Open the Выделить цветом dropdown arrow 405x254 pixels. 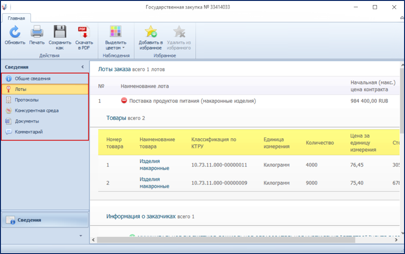tap(123, 48)
